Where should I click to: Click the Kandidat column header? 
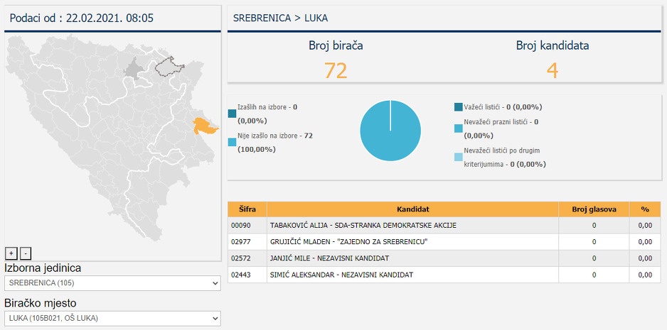coord(412,209)
